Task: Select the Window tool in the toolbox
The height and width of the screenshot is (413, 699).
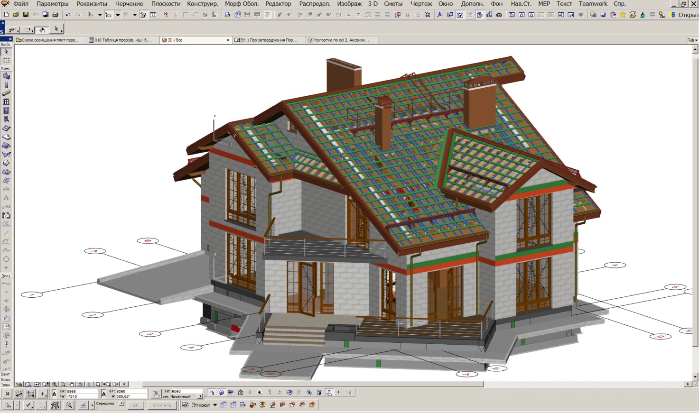Action: (6, 102)
